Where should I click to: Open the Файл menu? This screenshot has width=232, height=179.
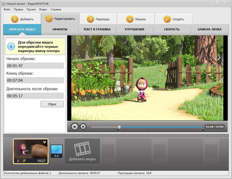[7, 8]
